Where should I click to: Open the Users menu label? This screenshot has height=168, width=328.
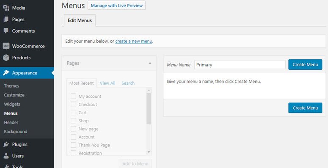(x=18, y=156)
